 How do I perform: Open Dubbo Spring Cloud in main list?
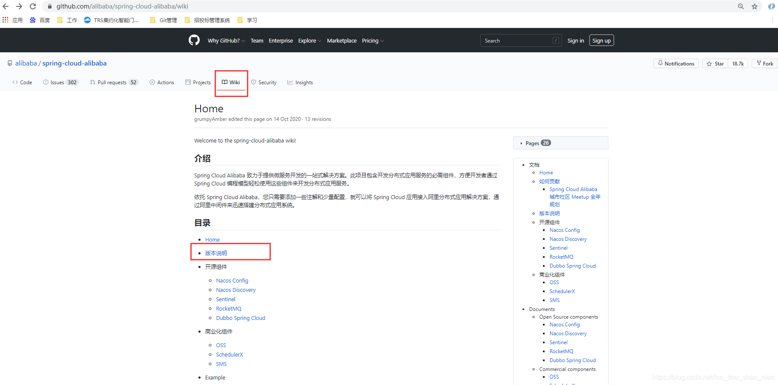pos(241,318)
